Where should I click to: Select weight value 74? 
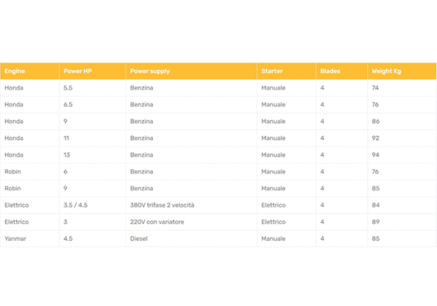[375, 87]
